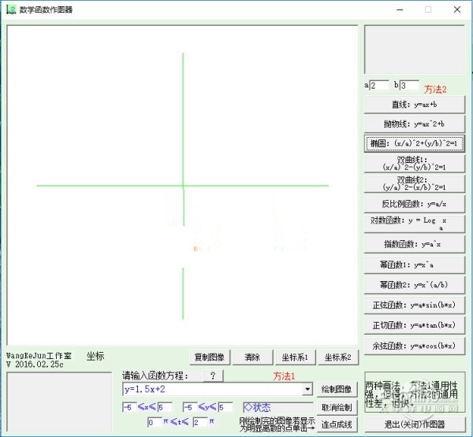Click the t upper bound field showing 2
Image resolution: width=473 pixels, height=437 pixels.
coord(200,422)
